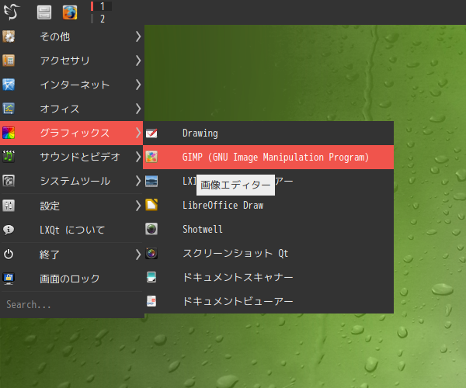Expand the インターネット submenu arrow
Screen dimensions: 466x388
tap(138, 85)
